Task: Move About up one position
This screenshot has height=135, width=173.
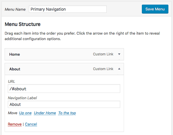Action: 25,113
